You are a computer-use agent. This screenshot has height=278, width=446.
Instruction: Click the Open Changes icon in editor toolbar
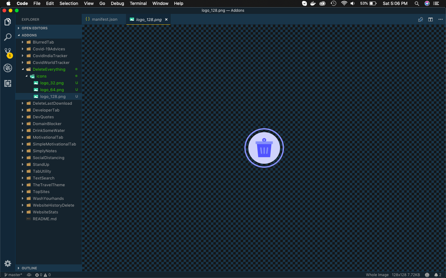pyautogui.click(x=421, y=19)
